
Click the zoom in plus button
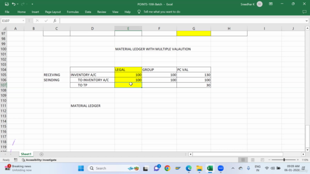298,160
